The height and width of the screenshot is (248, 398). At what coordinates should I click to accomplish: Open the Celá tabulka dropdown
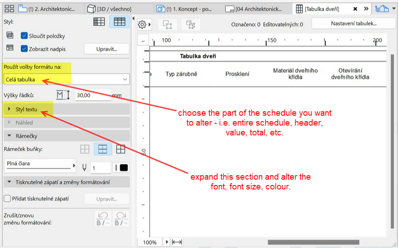66,79
